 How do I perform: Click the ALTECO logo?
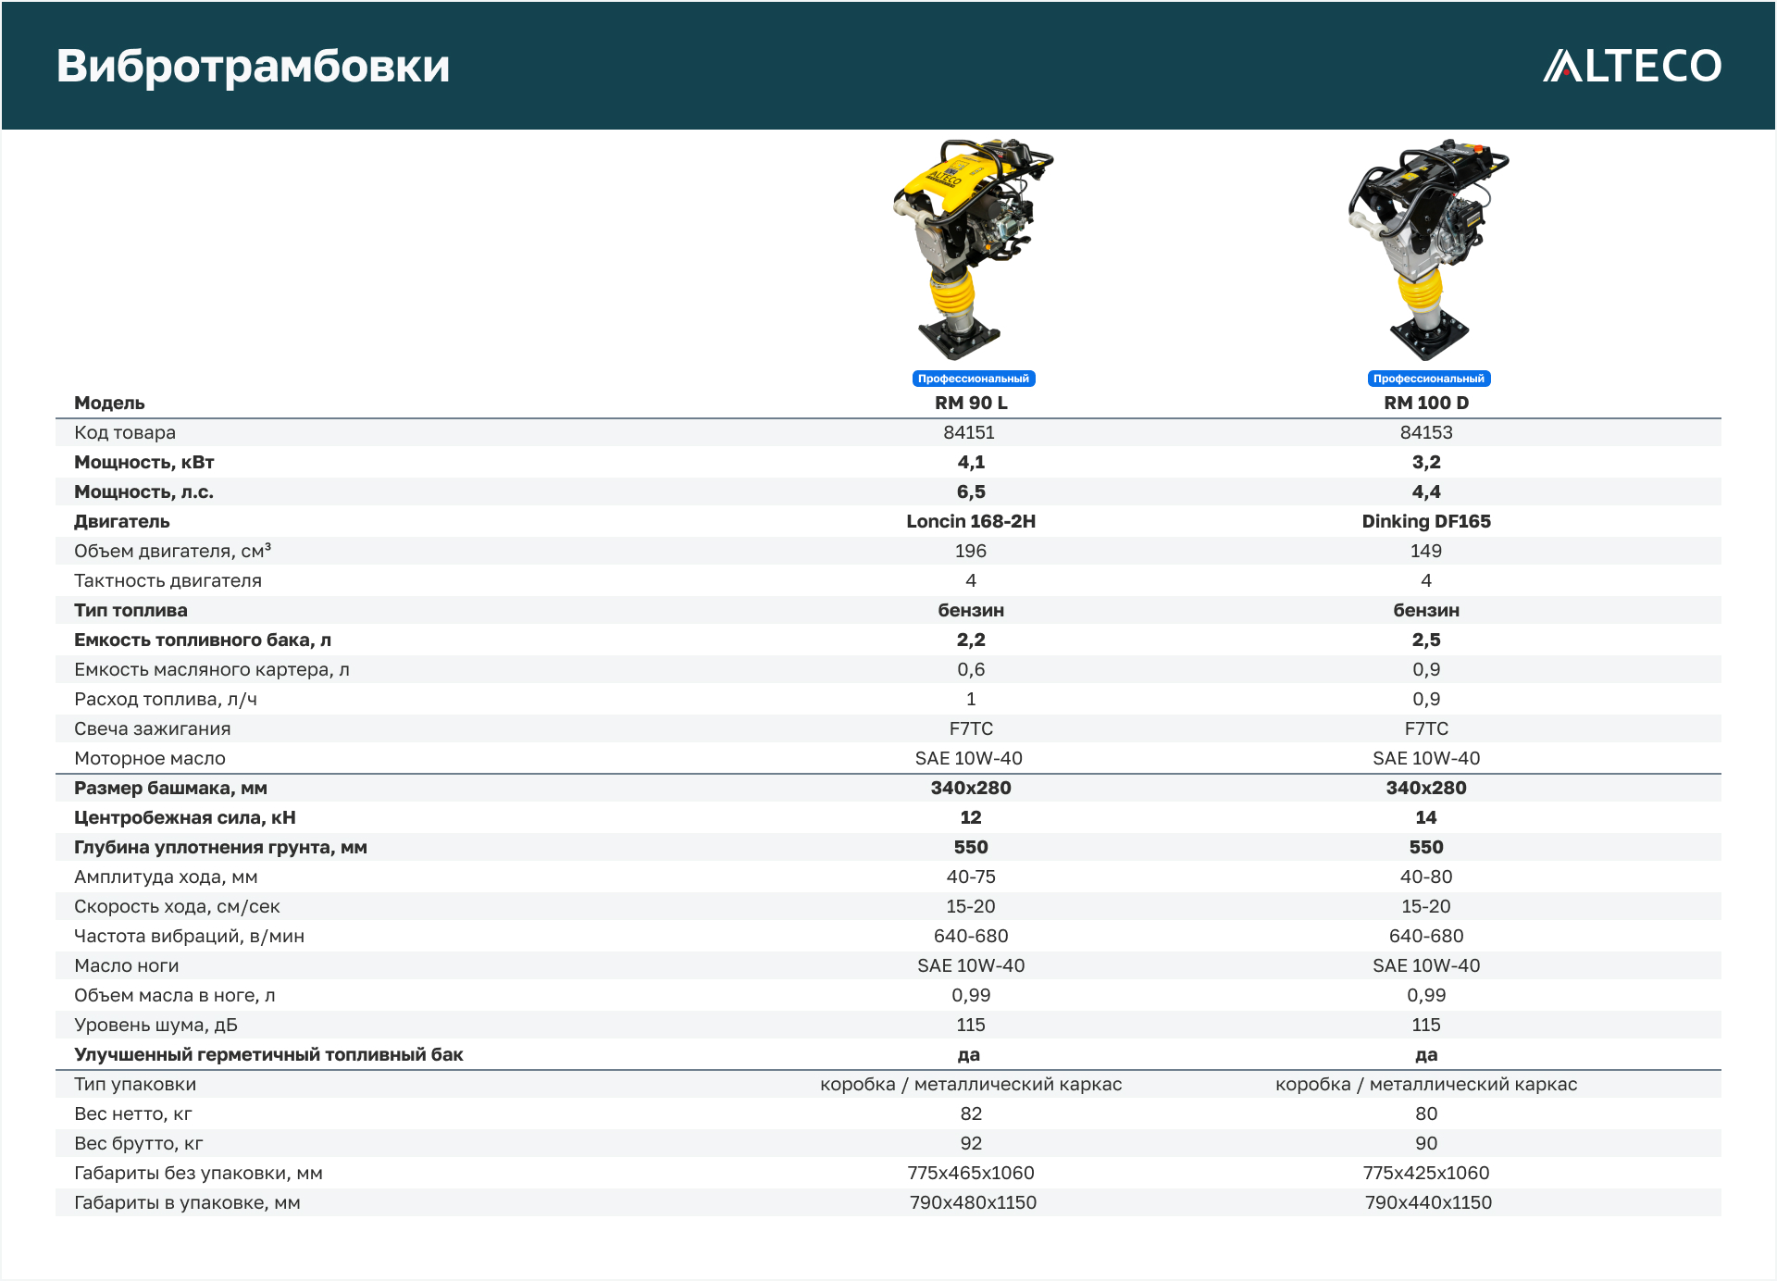(1632, 66)
